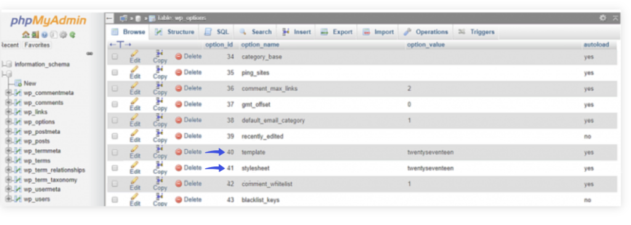631x225 pixels.
Task: Click the server icon in the breadcrumb
Action: pyautogui.click(x=123, y=18)
